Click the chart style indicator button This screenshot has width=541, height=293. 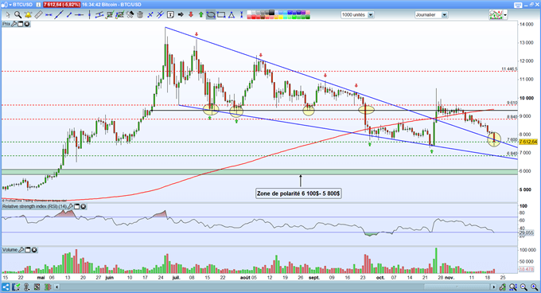click(x=496, y=15)
